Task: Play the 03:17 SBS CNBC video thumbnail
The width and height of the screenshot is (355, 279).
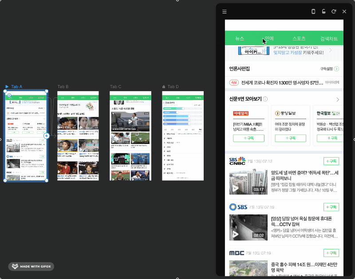Action: pyautogui.click(x=248, y=182)
